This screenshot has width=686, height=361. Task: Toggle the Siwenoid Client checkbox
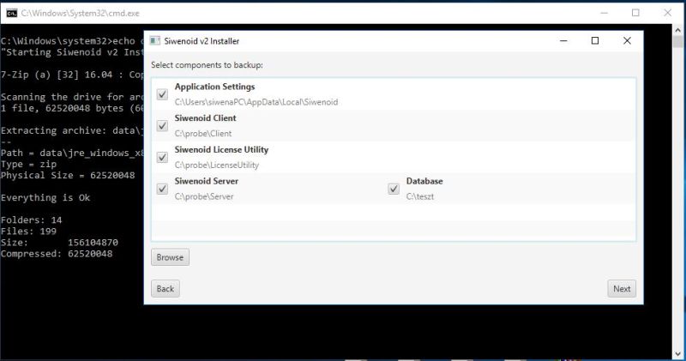tap(162, 125)
